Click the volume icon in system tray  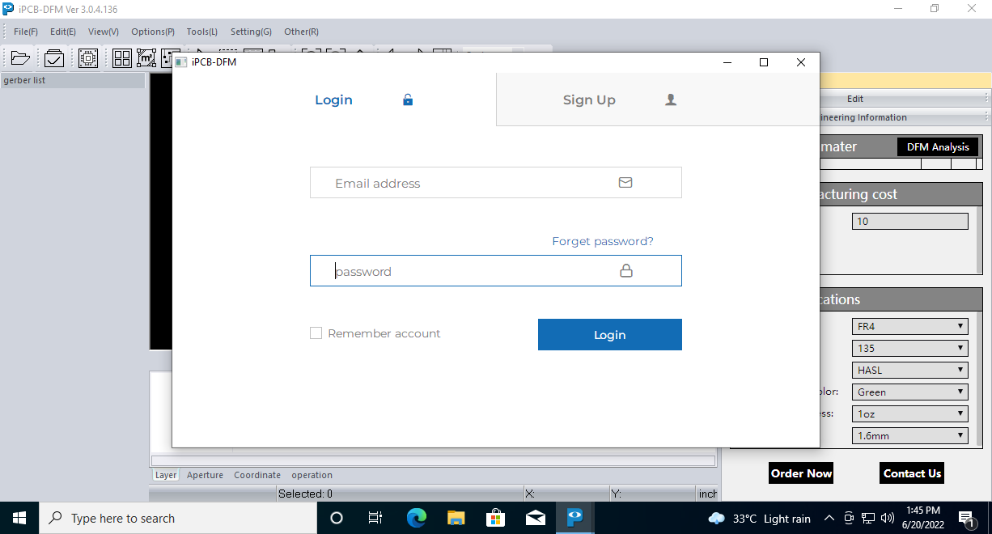(887, 518)
